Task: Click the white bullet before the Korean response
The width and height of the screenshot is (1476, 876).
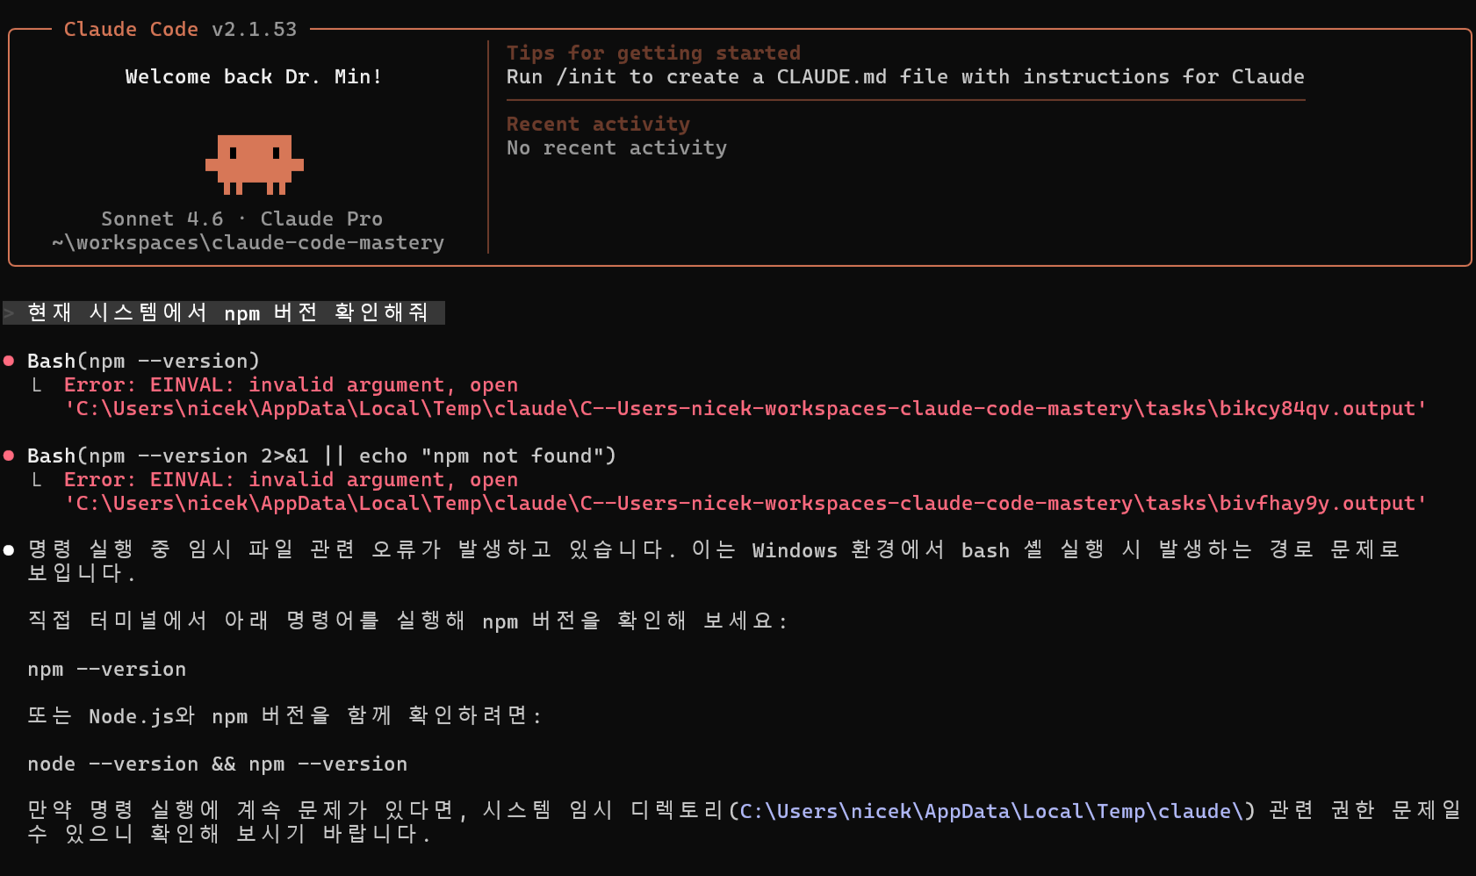Action: coord(9,550)
